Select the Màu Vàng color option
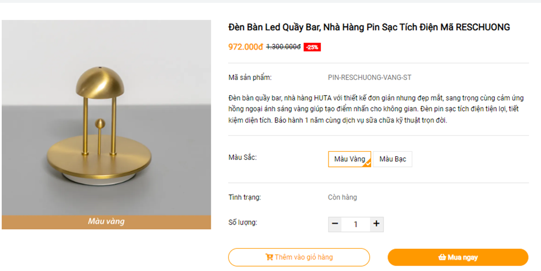 pos(348,159)
